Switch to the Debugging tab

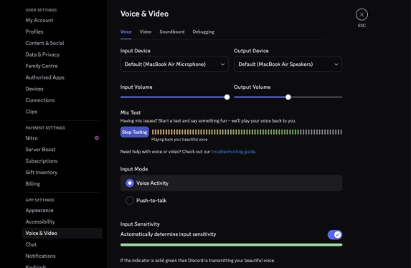(x=204, y=32)
